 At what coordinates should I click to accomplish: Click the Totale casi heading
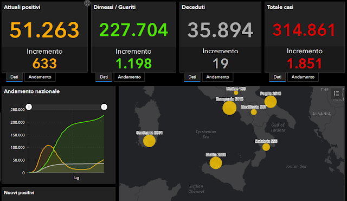coord(280,7)
